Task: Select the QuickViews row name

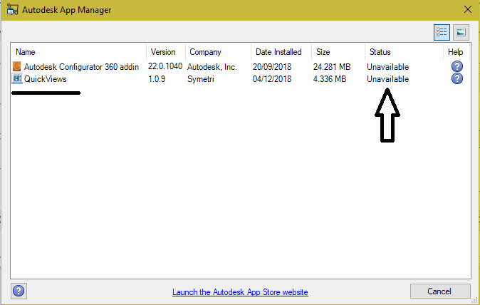Action: coord(46,79)
